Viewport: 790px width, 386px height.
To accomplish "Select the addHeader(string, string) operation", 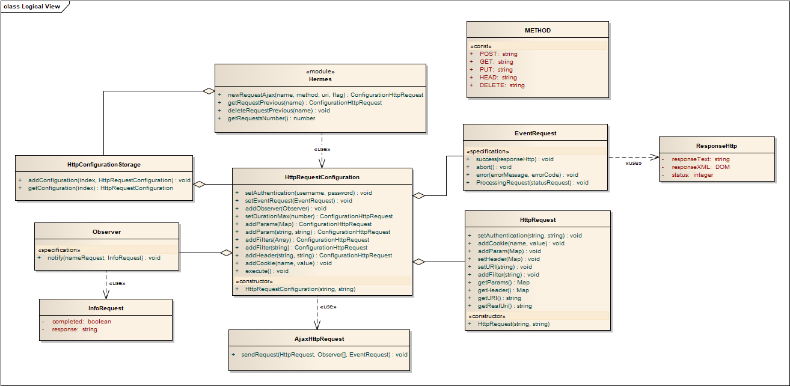I will click(x=319, y=256).
